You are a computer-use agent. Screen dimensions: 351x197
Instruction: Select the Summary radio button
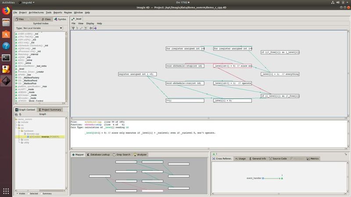tap(41, 193)
